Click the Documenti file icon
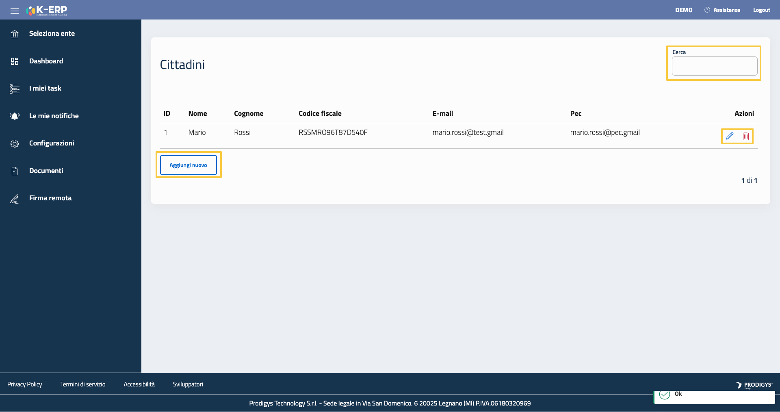 click(15, 171)
